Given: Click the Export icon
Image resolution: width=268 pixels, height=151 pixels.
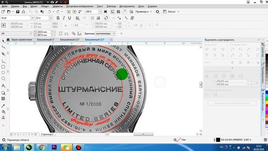Looking at the screenshot, I should tap(75, 12).
